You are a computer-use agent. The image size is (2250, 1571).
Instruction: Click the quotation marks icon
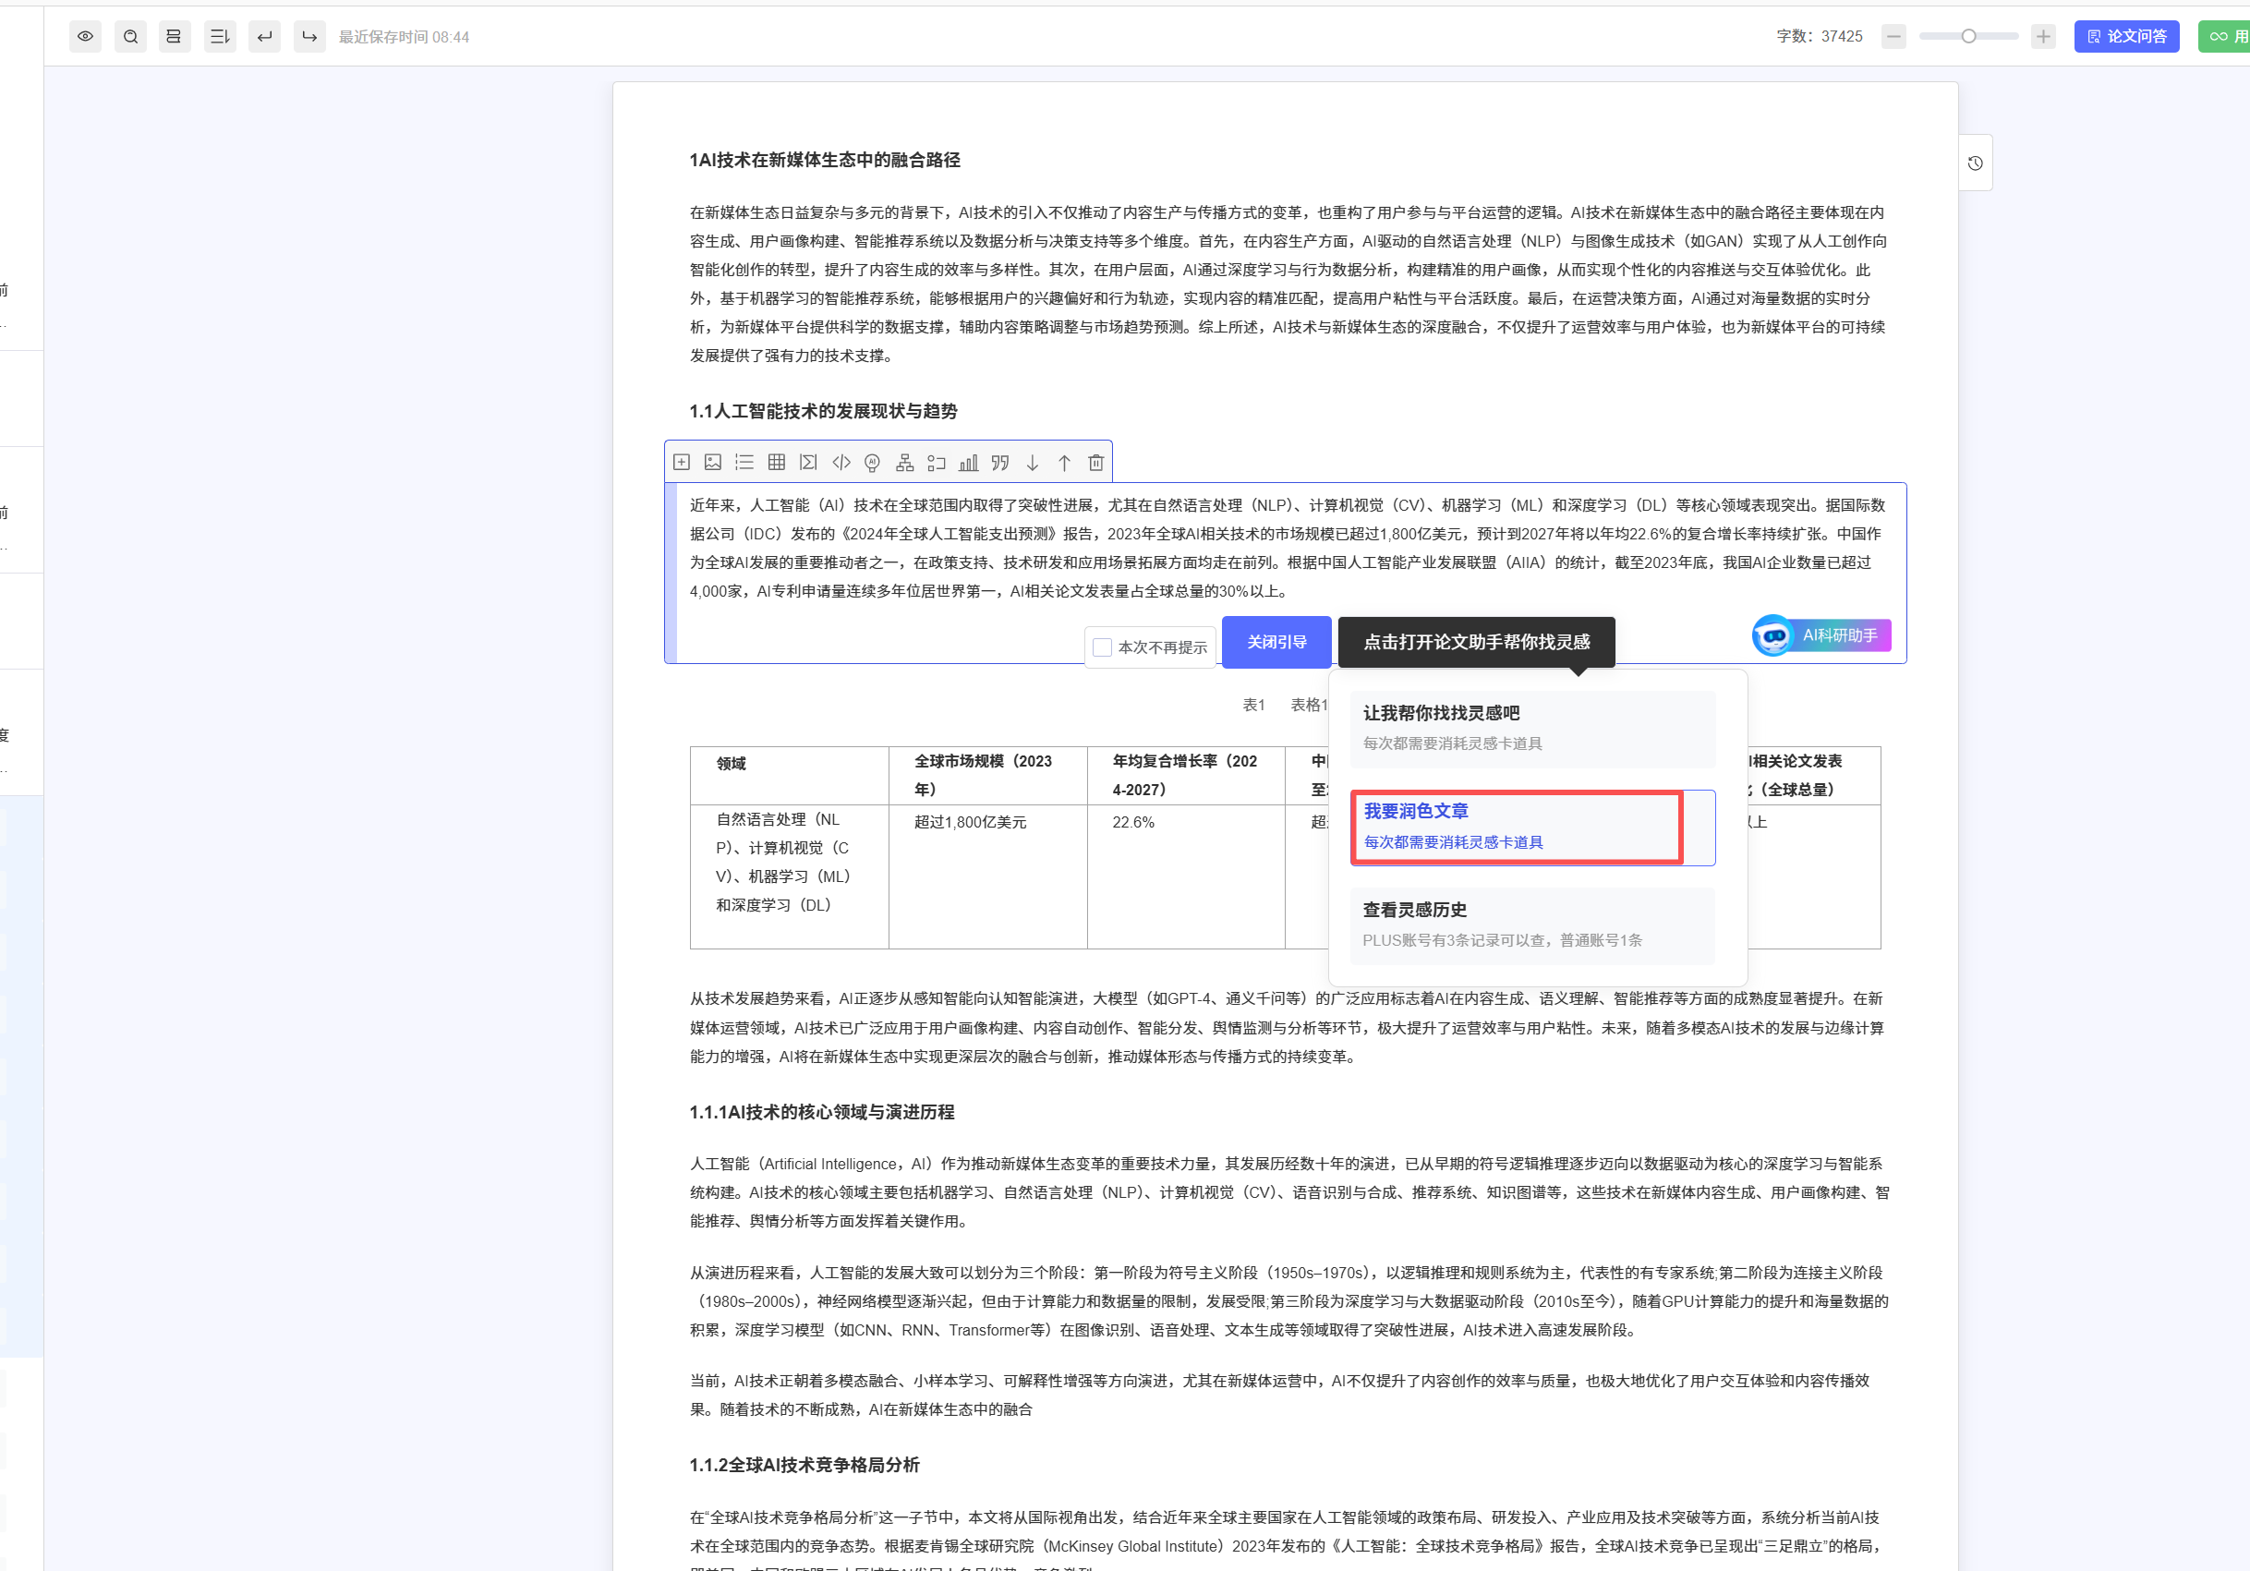click(999, 463)
